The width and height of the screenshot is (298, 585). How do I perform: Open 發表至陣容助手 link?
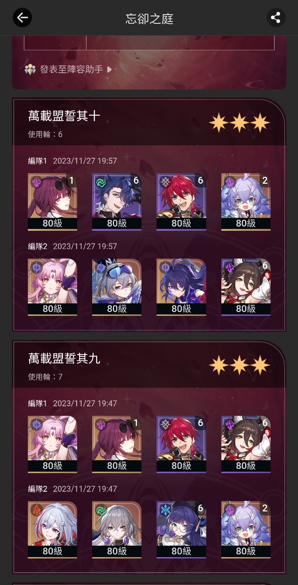71,69
